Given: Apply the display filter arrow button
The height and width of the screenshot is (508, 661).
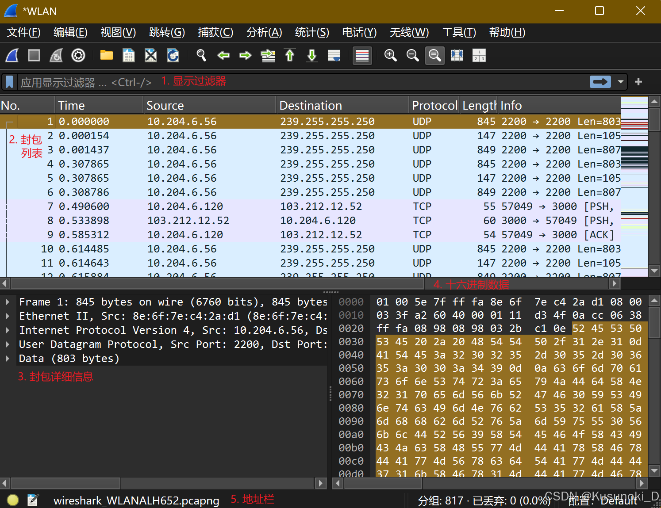Looking at the screenshot, I should (x=600, y=82).
